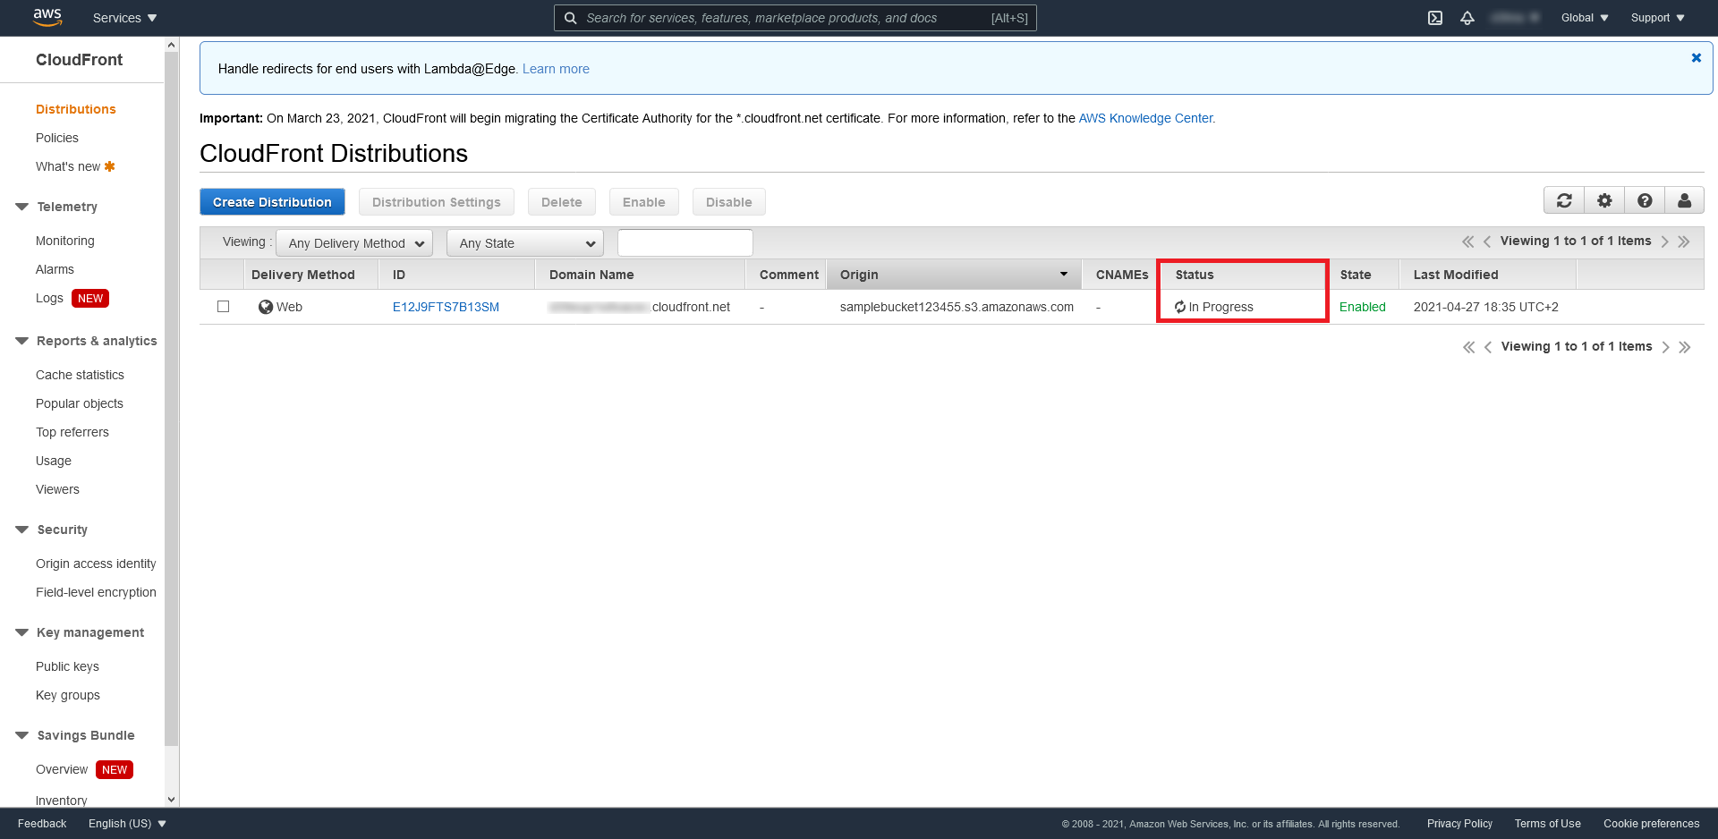Open Alarms in the sidebar

point(55,269)
